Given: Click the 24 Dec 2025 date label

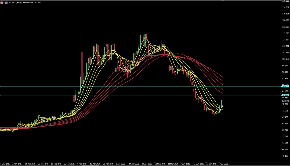Looking at the screenshot, I should pos(5,164).
